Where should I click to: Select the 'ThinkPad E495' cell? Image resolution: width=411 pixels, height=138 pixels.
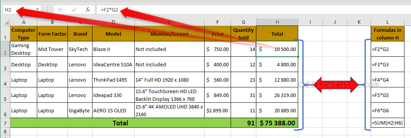(114, 80)
